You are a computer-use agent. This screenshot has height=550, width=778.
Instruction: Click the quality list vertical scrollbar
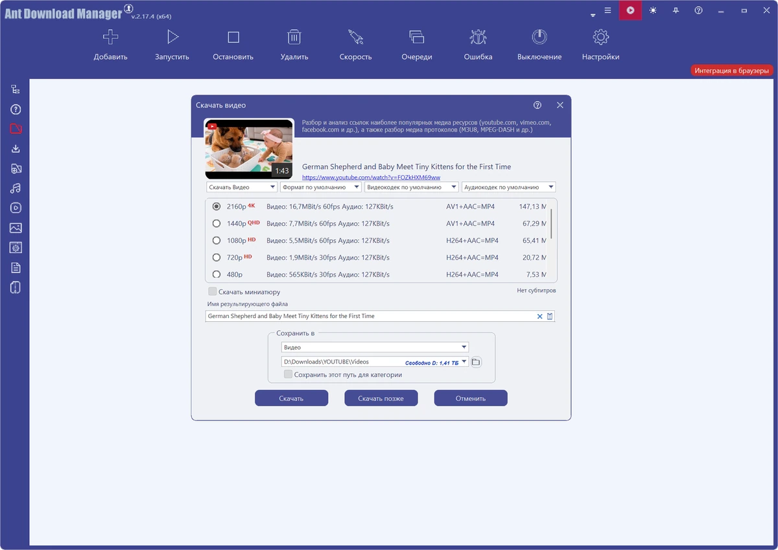(551, 223)
